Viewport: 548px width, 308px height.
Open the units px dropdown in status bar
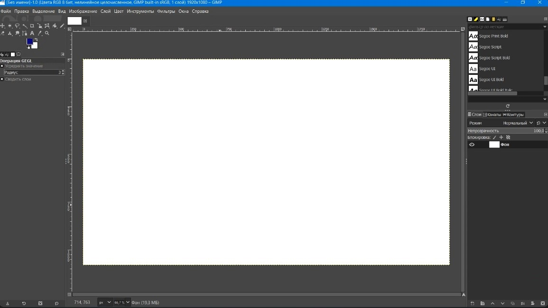click(104, 302)
